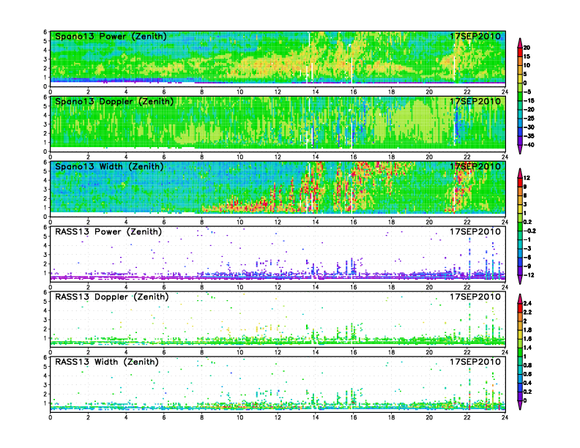Click the 'RASS13 Doppler (Zenith)' panel title

[112, 296]
